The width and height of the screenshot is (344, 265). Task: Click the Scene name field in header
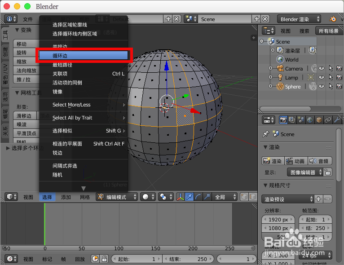(x=225, y=19)
